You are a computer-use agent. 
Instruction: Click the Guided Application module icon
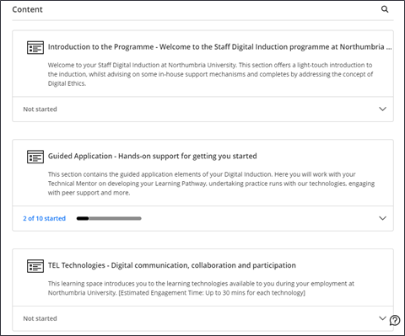click(35, 157)
